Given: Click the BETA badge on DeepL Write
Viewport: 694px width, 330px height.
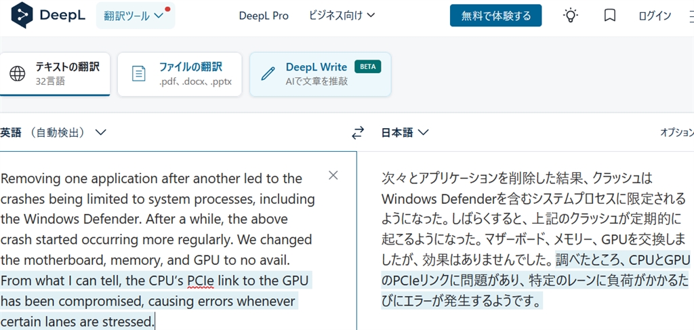Looking at the screenshot, I should 367,67.
